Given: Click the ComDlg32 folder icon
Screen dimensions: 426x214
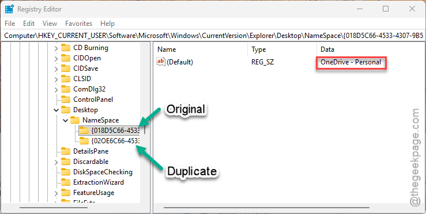Looking at the screenshot, I should (66, 89).
